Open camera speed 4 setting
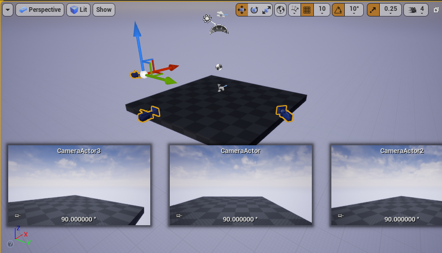Viewport: 442px width, 253px height. [416, 10]
